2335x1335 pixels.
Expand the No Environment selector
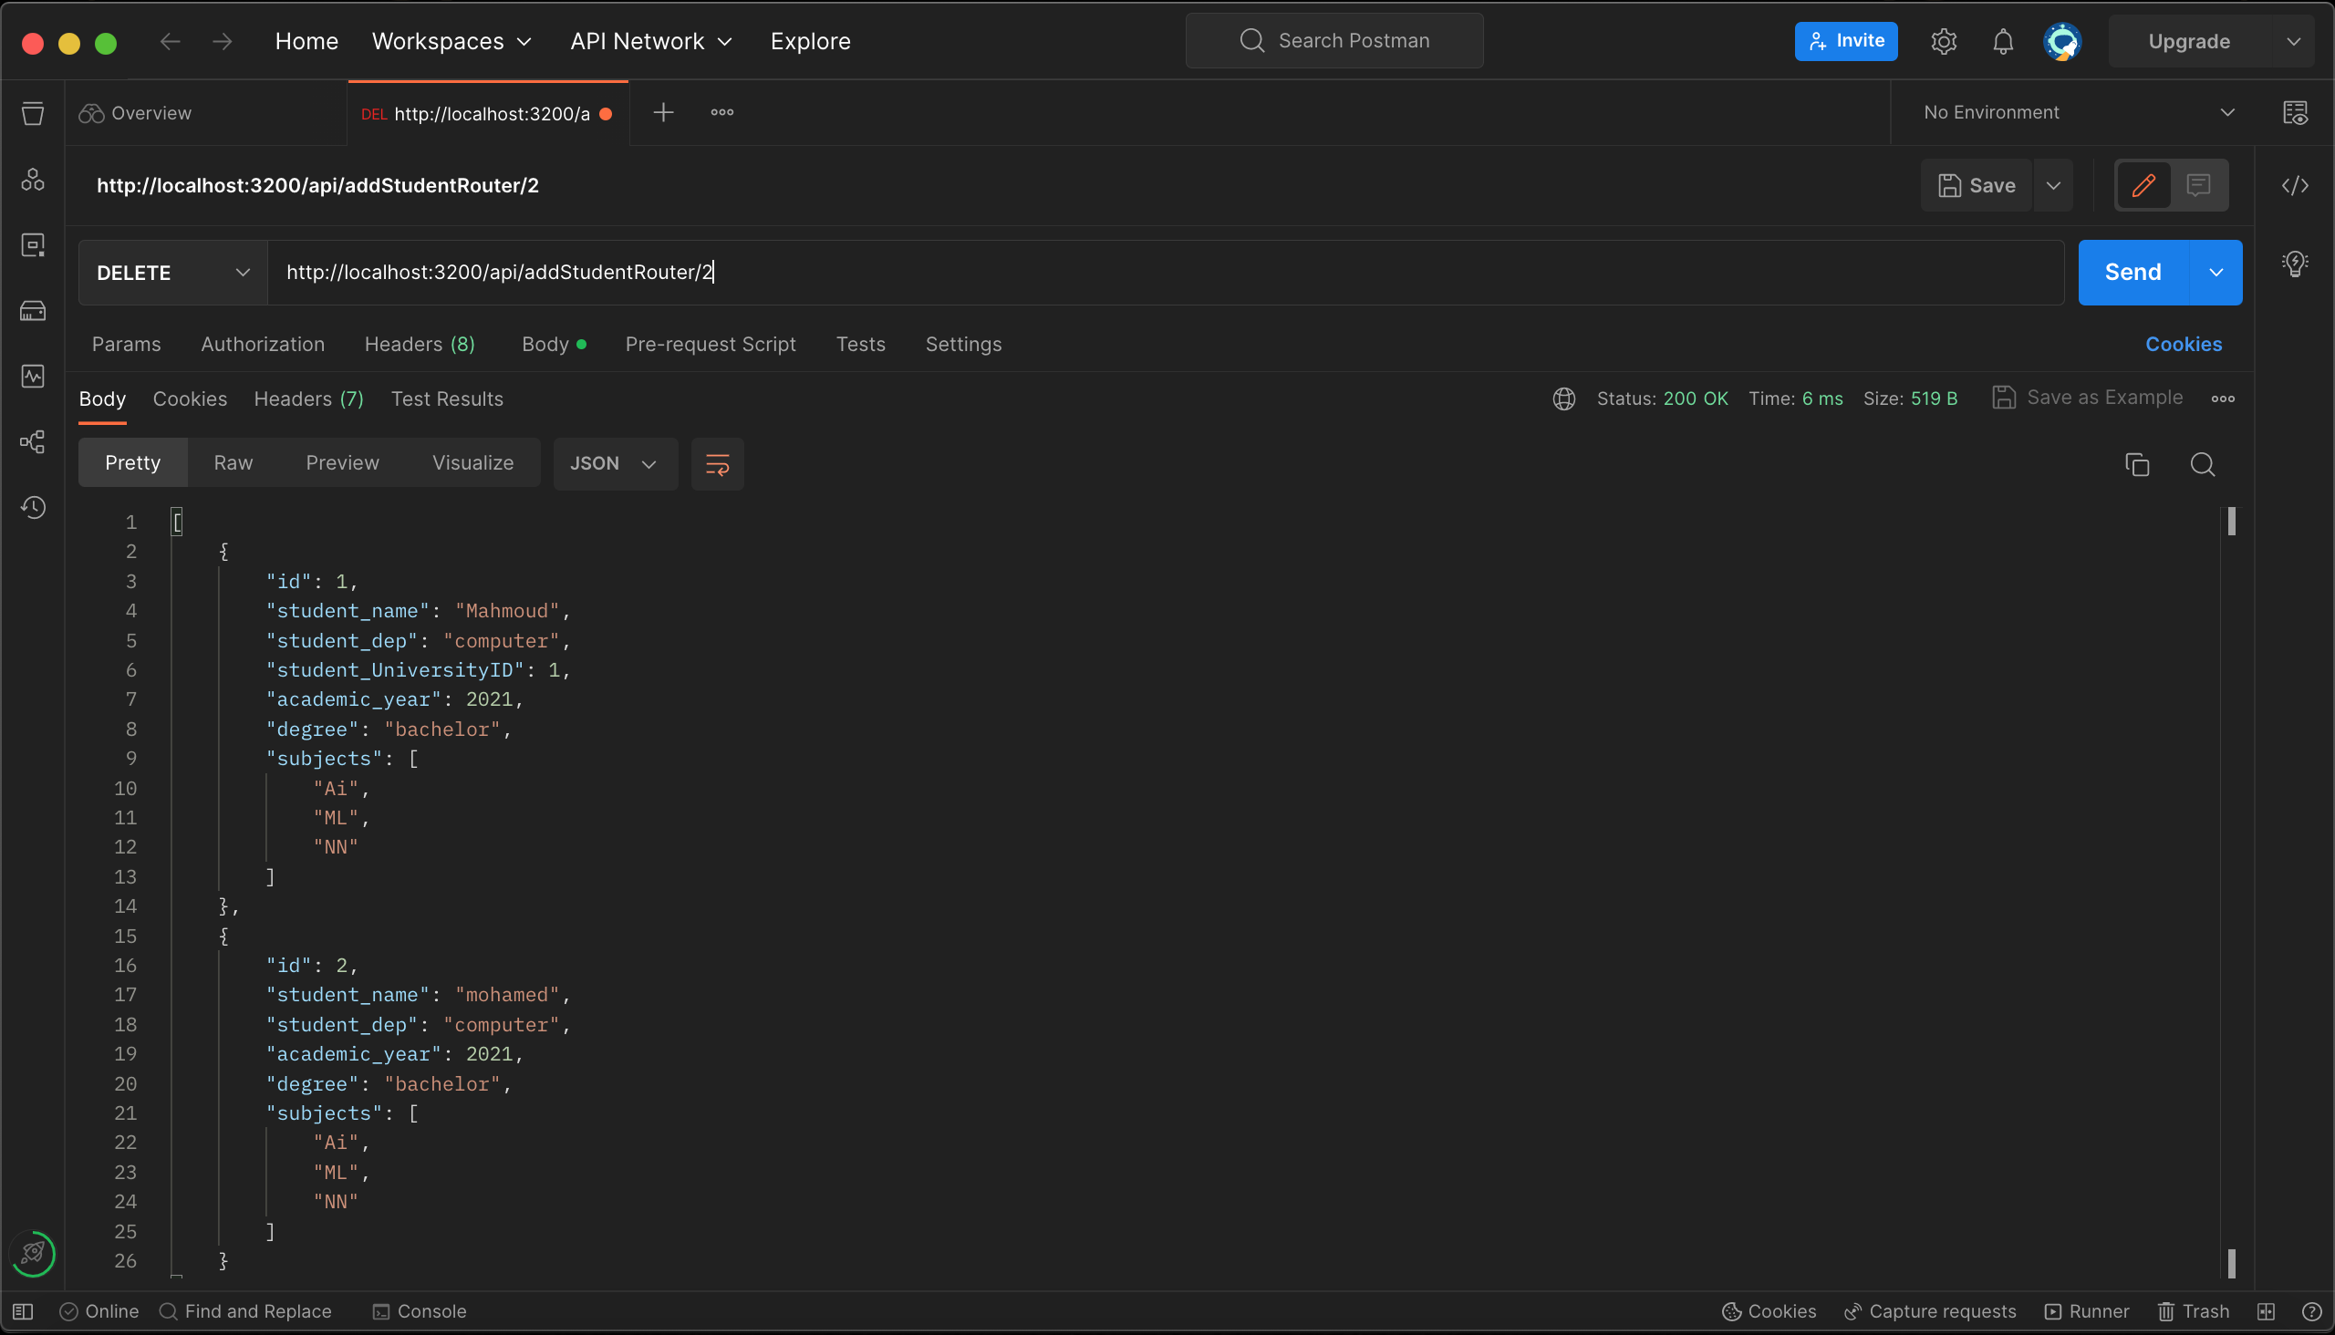pyautogui.click(x=2079, y=112)
